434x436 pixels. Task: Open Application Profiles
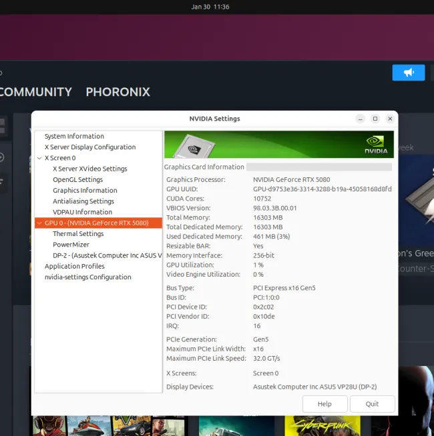coord(75,266)
